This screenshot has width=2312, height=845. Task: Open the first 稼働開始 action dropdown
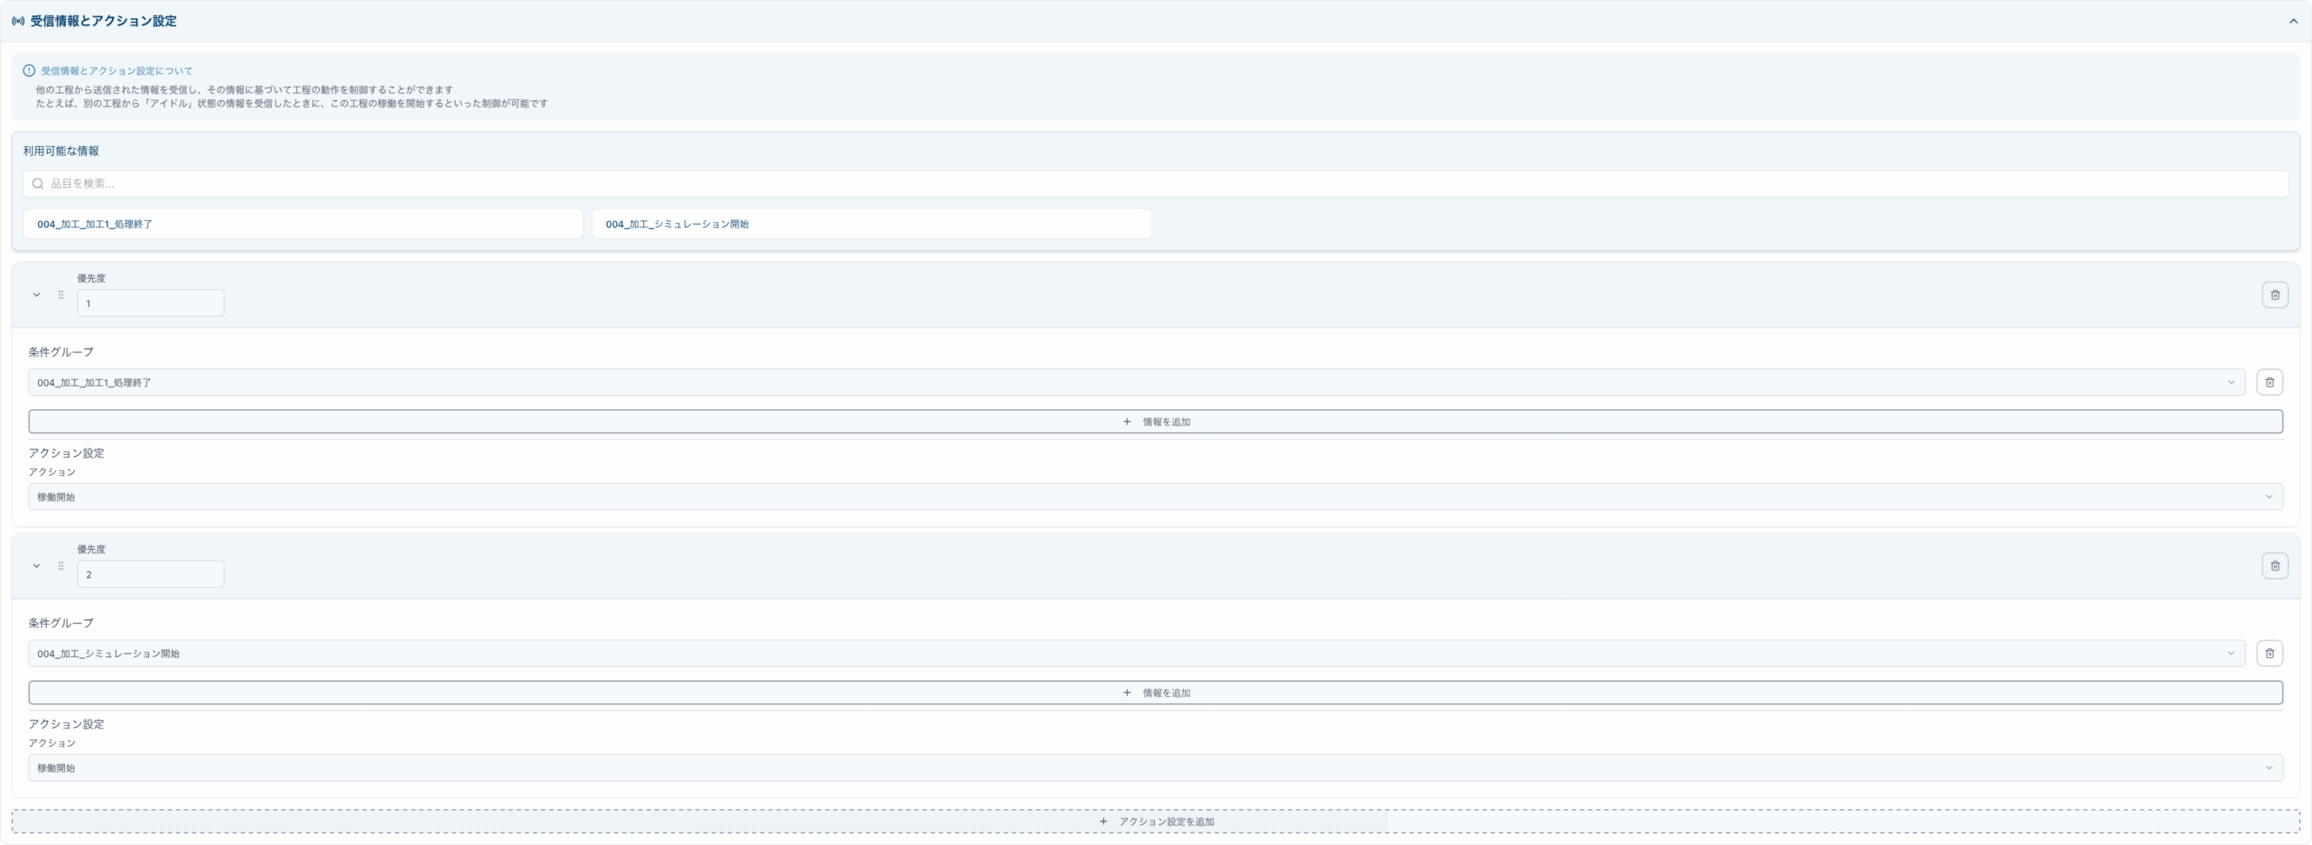(x=1154, y=497)
